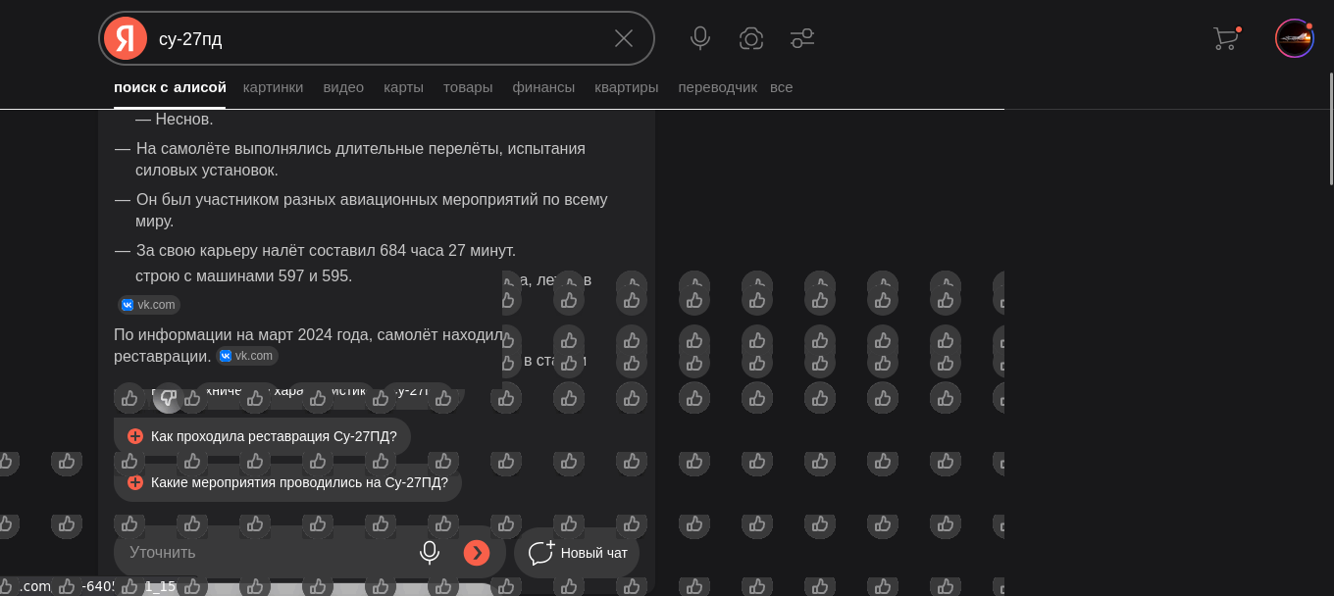Click the Yandex logo in search bar

coord(125,38)
